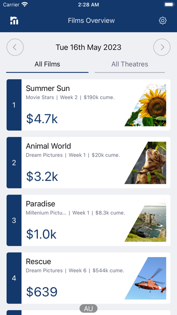Tap the coastal cliffs poster thumbnail

coord(145,220)
